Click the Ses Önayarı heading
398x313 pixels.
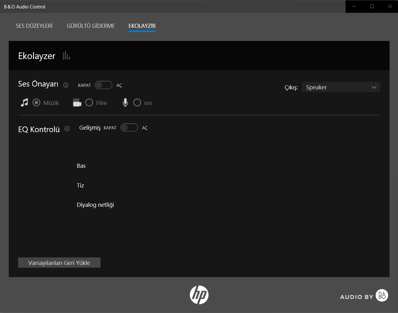pyautogui.click(x=38, y=84)
